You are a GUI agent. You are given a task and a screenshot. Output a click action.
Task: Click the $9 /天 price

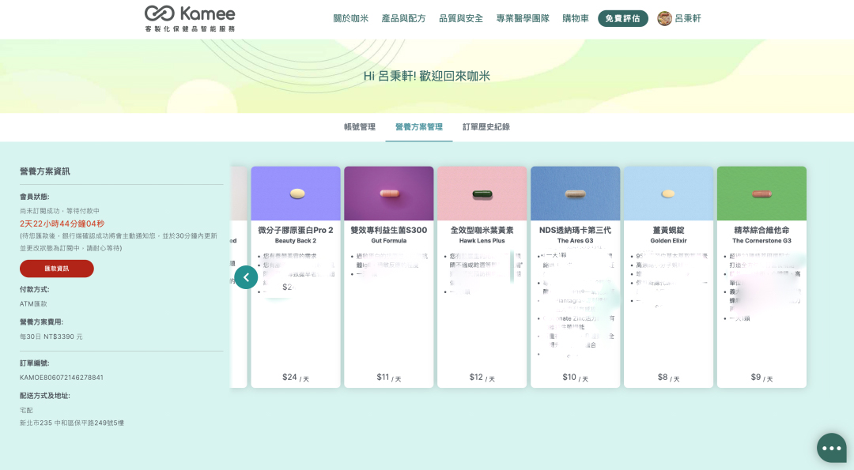[761, 378]
